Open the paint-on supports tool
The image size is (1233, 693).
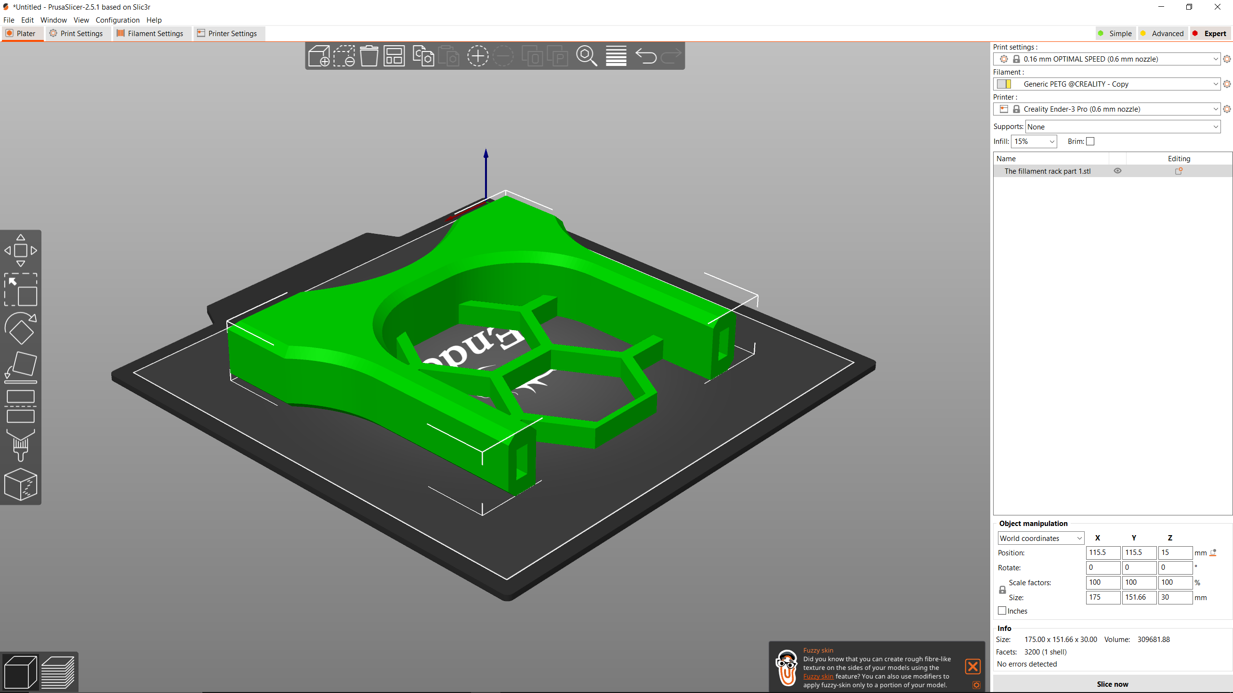[21, 445]
